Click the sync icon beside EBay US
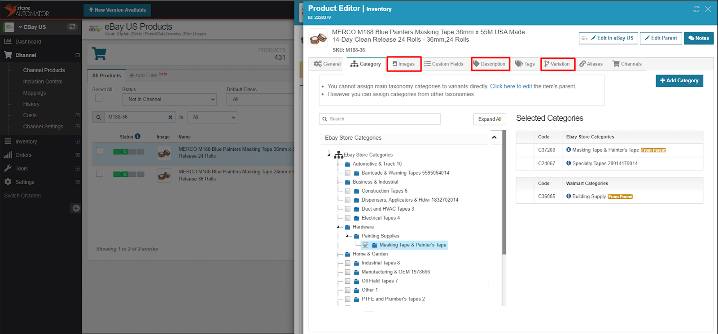Screen dimensions: 718x334 point(72,27)
